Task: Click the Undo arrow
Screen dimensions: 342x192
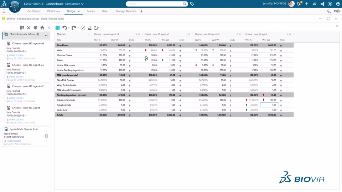Action: point(64,28)
